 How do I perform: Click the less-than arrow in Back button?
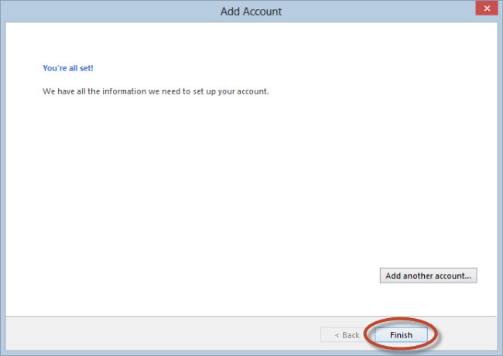click(x=337, y=335)
